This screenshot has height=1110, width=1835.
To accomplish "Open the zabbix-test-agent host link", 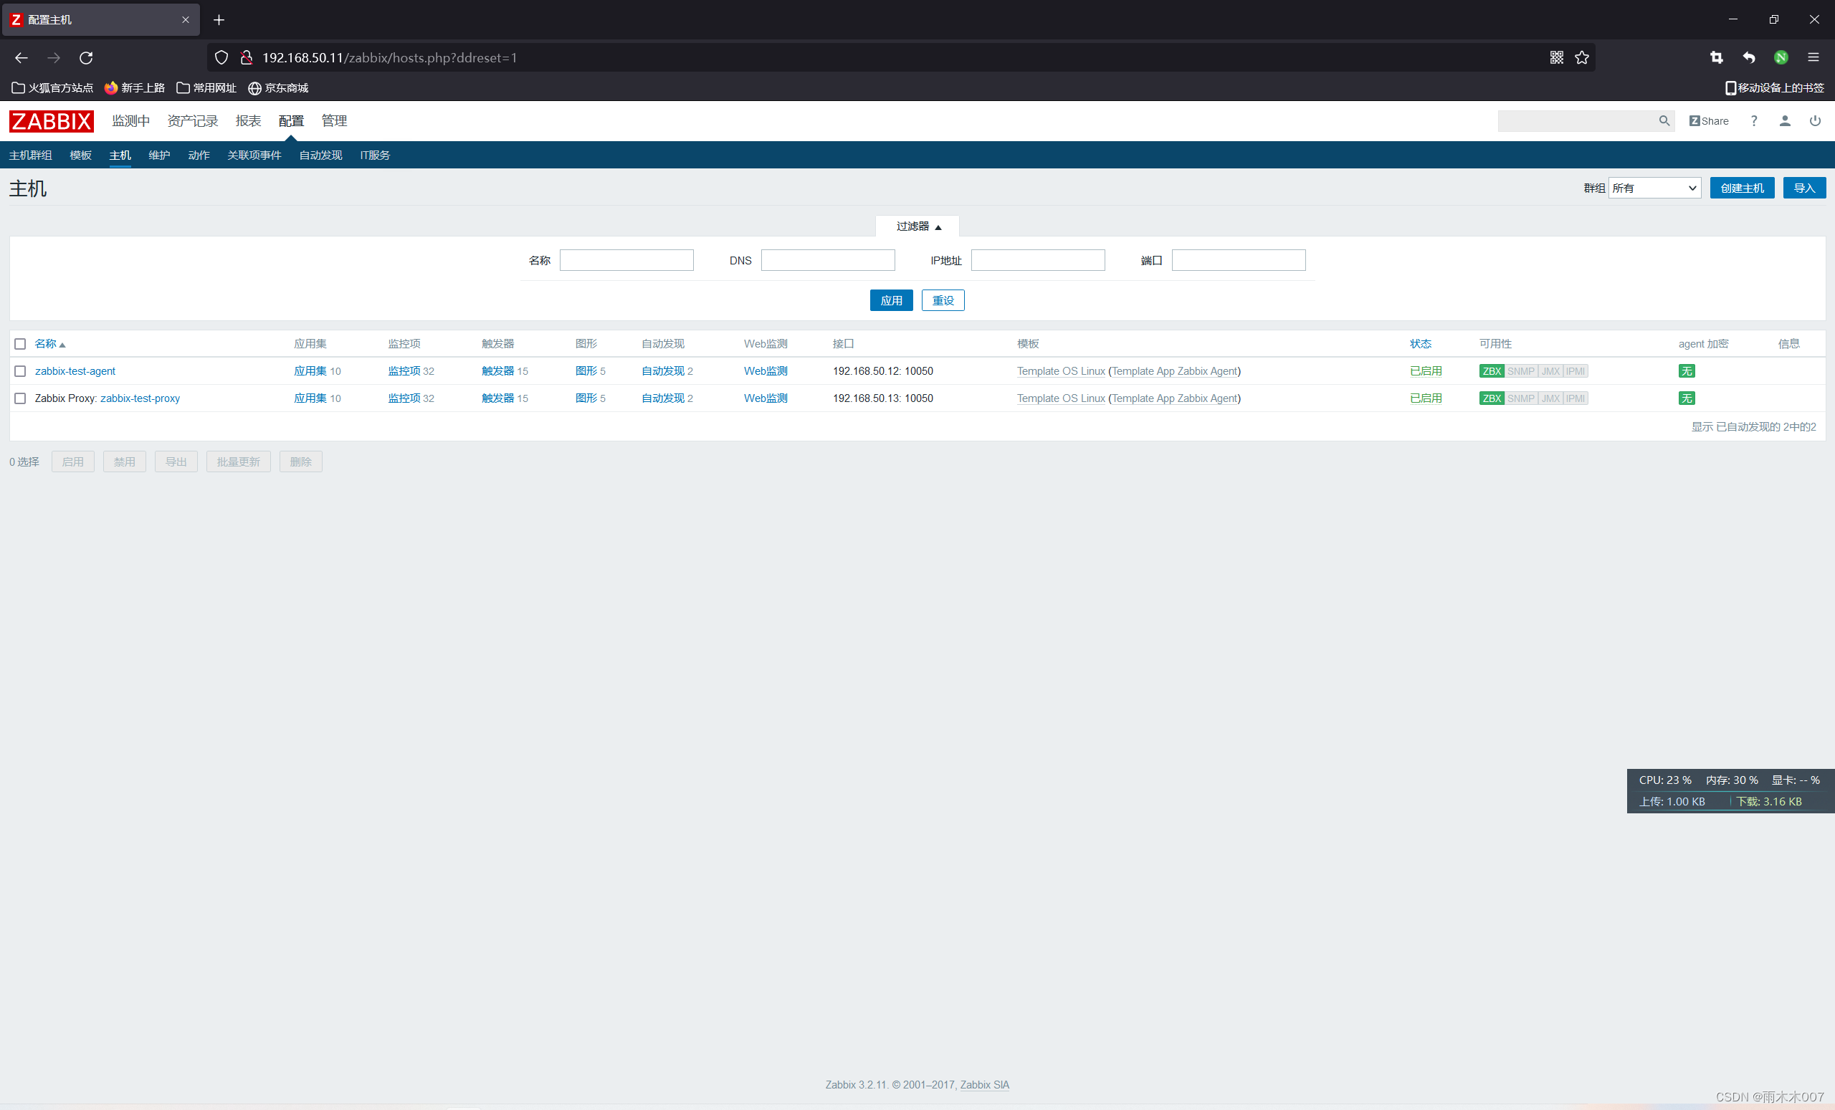I will pyautogui.click(x=75, y=370).
